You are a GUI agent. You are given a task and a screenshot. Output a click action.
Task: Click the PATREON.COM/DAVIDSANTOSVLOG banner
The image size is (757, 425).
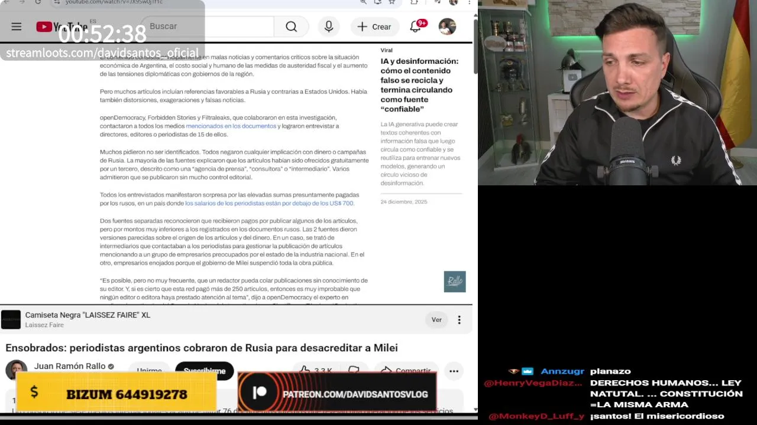(x=337, y=394)
